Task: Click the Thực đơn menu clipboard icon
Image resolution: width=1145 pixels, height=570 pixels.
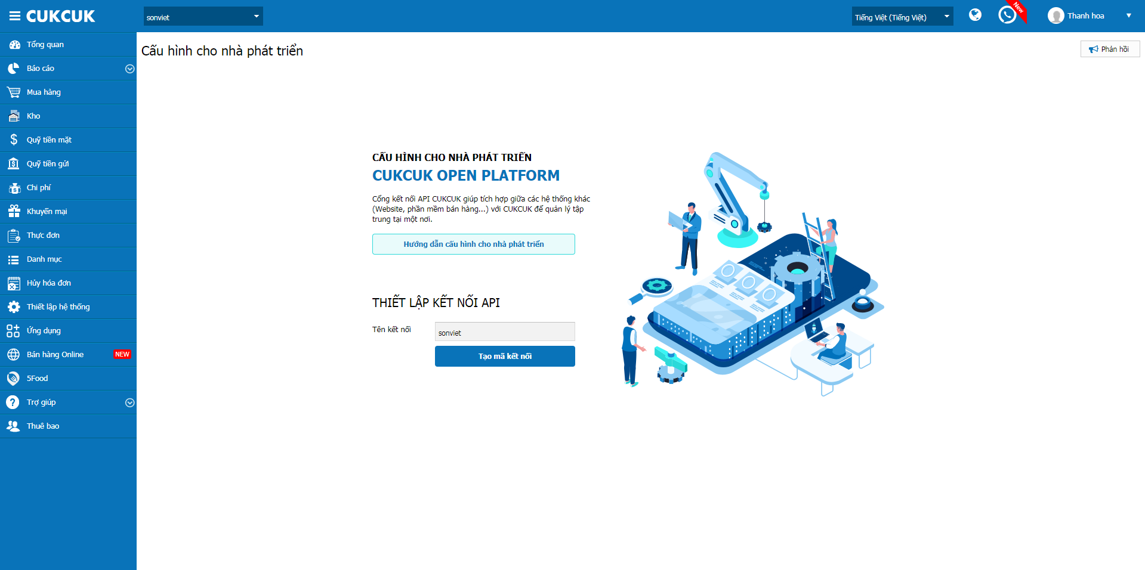Action: 14,236
